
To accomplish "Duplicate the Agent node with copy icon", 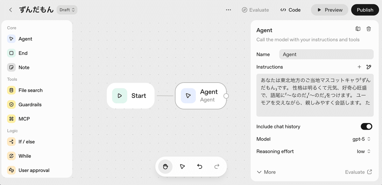I will coord(357,29).
